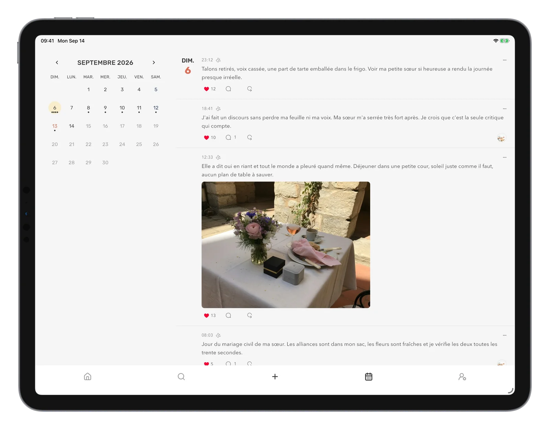Toggle the heart on the 12:33 photo post
550x430 pixels.
click(206, 316)
